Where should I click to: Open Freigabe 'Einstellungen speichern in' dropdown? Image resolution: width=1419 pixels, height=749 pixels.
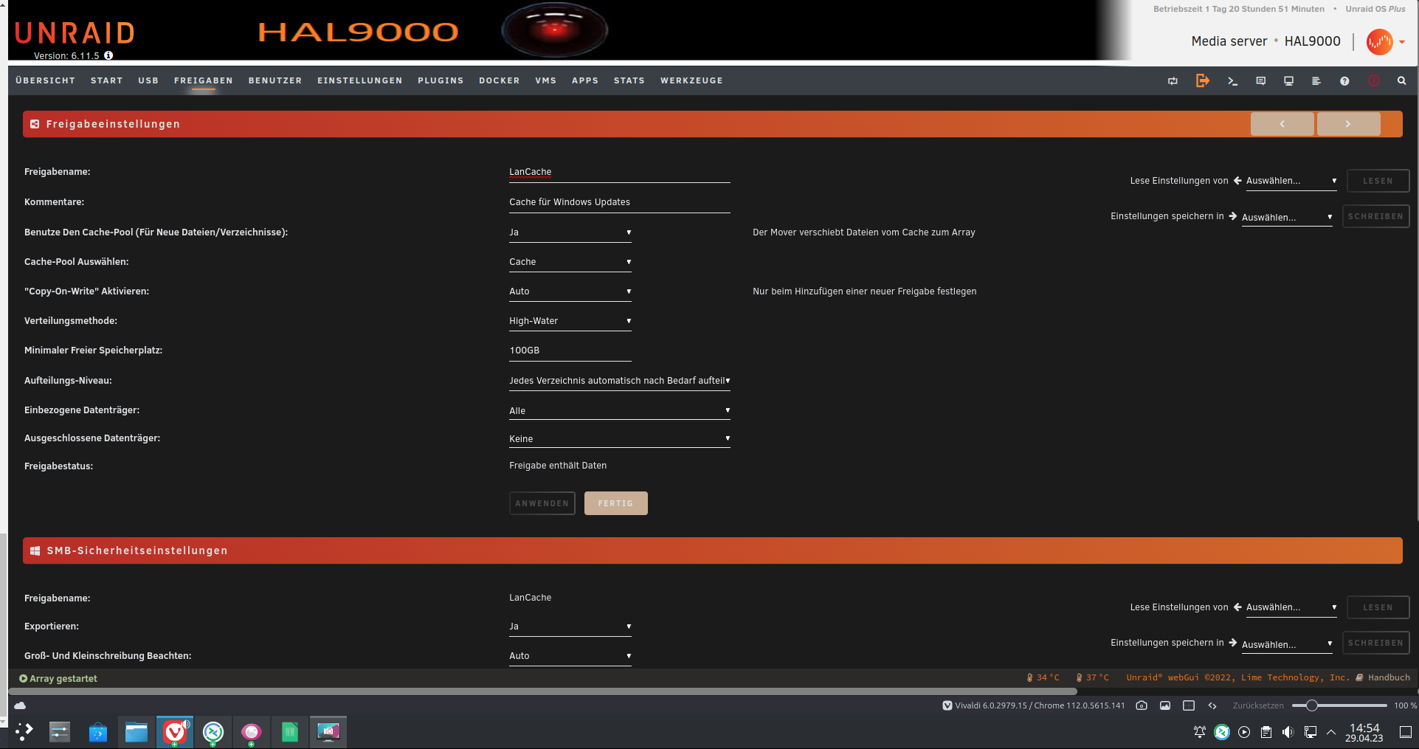(x=1287, y=217)
